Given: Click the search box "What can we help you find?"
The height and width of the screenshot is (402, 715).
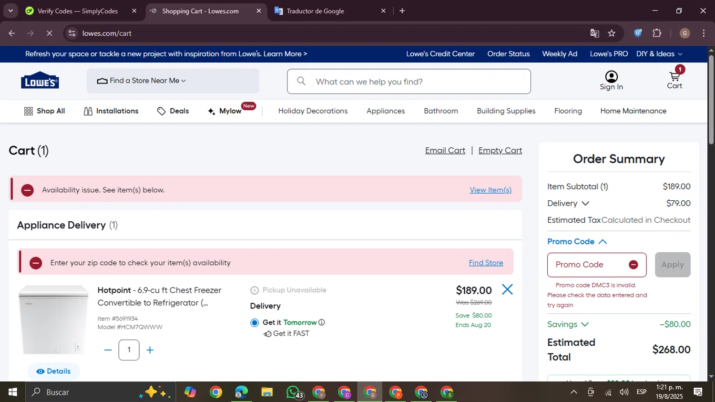Looking at the screenshot, I should (x=409, y=82).
